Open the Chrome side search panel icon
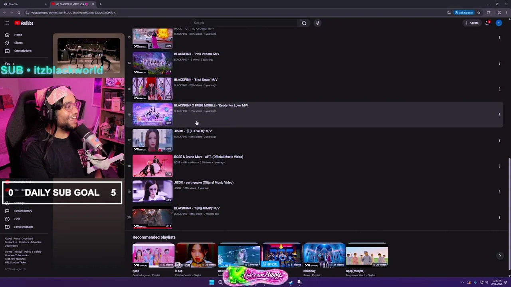The width and height of the screenshot is (511, 287). coord(489,12)
